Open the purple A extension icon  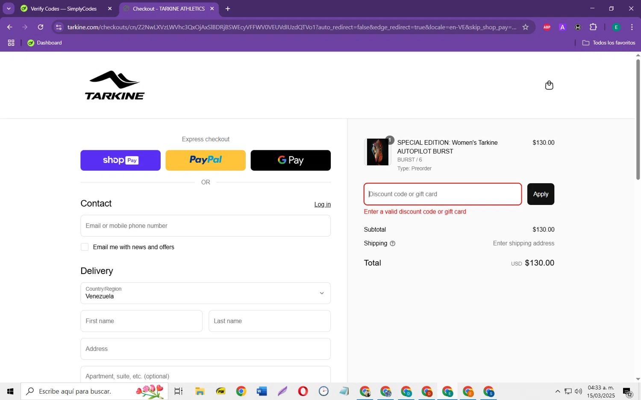562,27
